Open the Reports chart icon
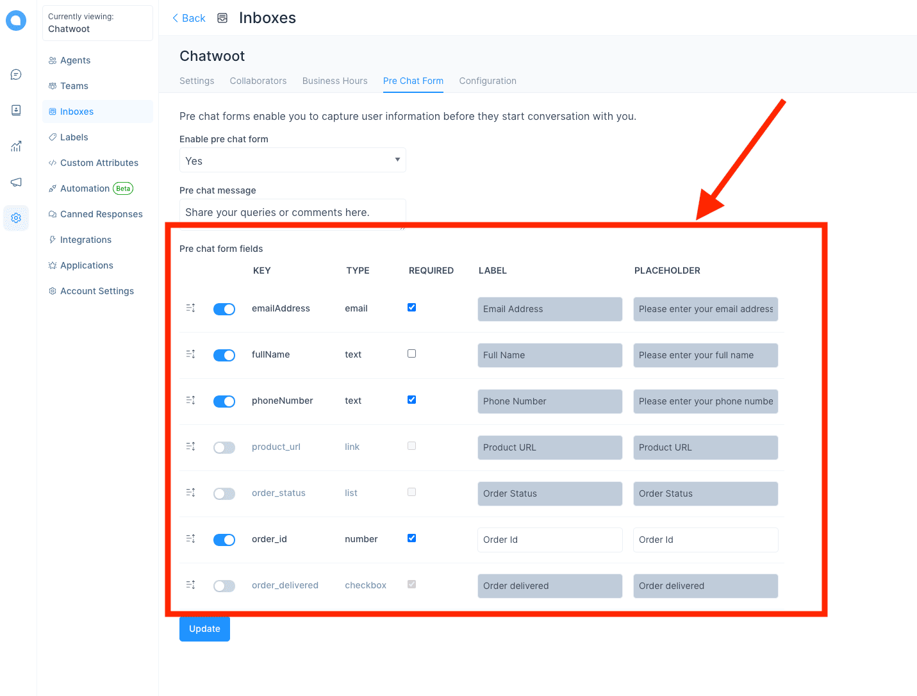This screenshot has height=696, width=917. (16, 146)
